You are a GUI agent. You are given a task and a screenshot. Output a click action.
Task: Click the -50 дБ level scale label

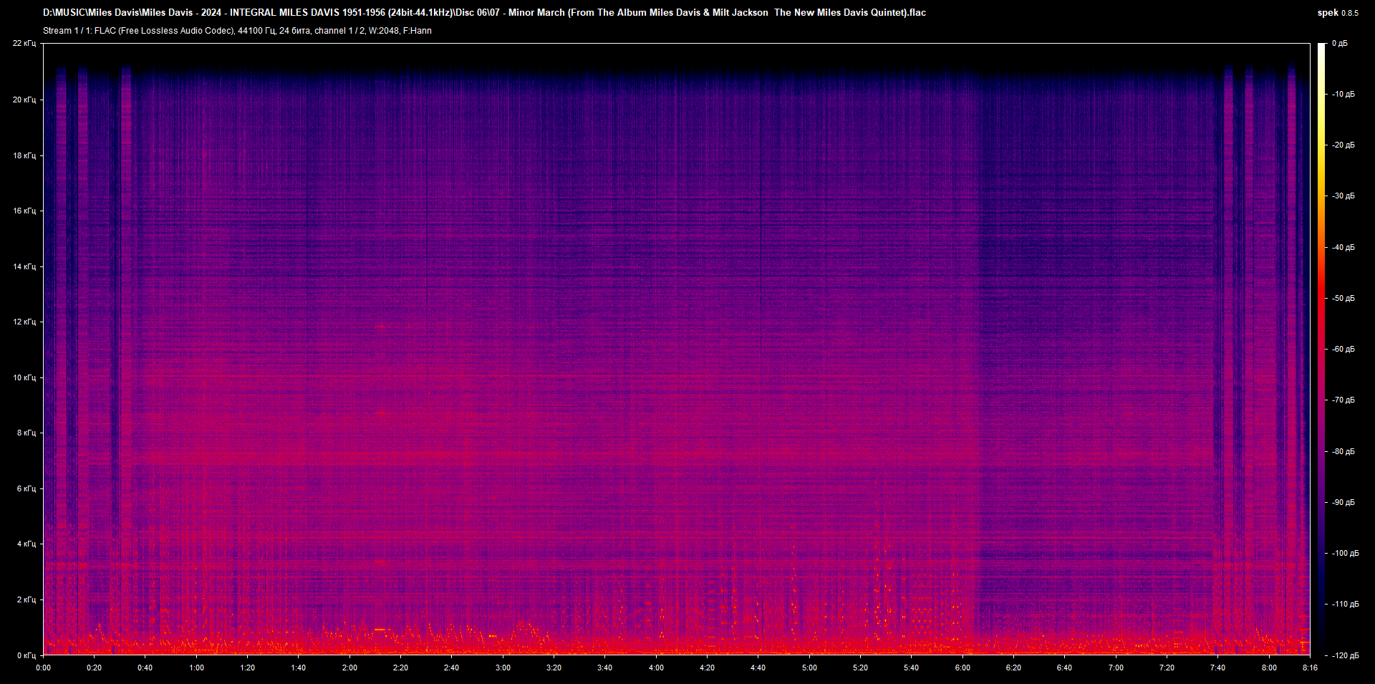[x=1343, y=299]
